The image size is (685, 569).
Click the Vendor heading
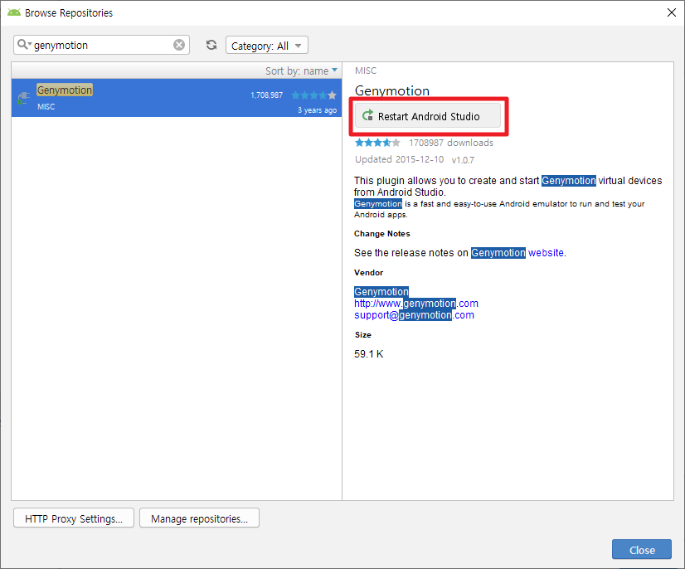tap(368, 273)
